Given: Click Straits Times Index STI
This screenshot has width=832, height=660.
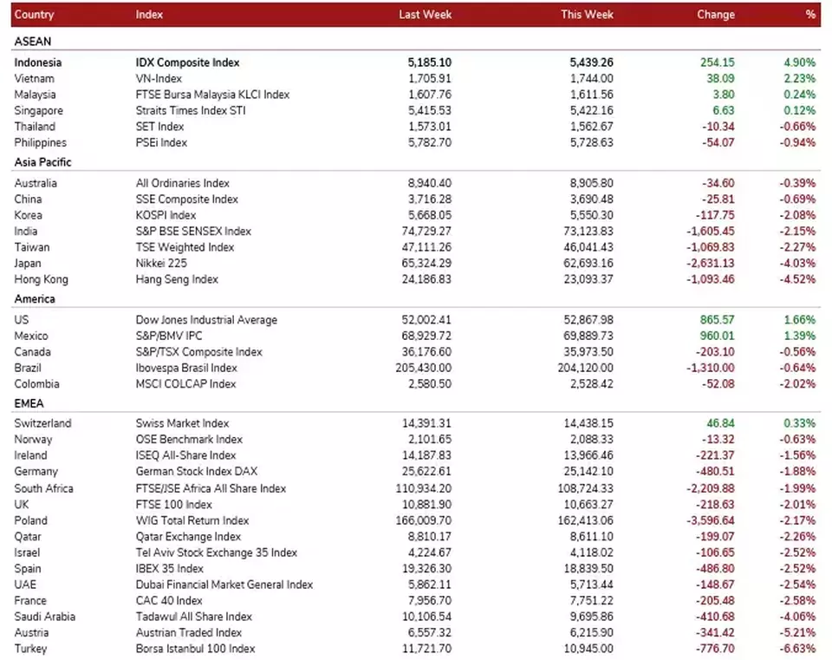Looking at the screenshot, I should (x=191, y=110).
